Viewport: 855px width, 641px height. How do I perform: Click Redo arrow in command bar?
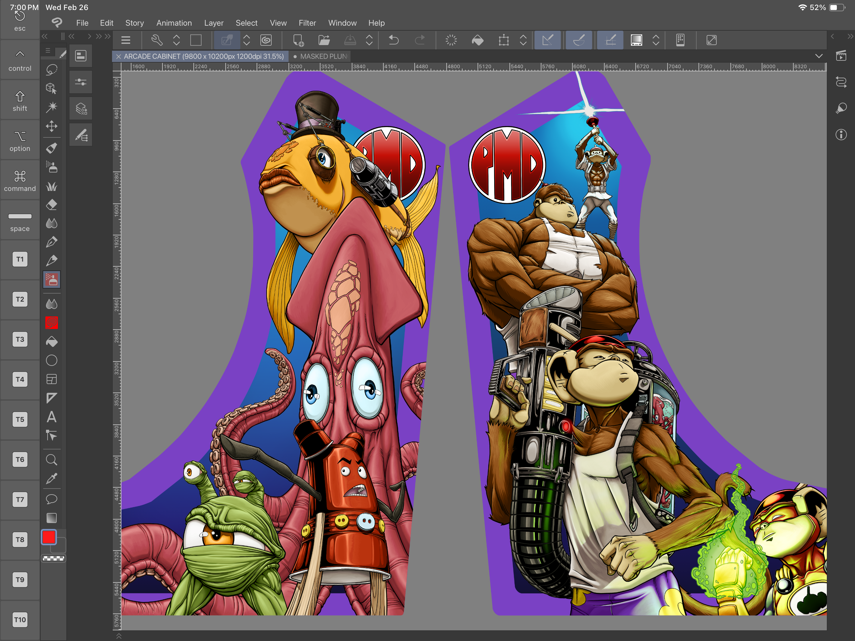(x=419, y=40)
